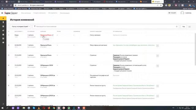This screenshot has width=196, height=110.
Task: Open a new browser tab with plus
Action: coord(165,2)
